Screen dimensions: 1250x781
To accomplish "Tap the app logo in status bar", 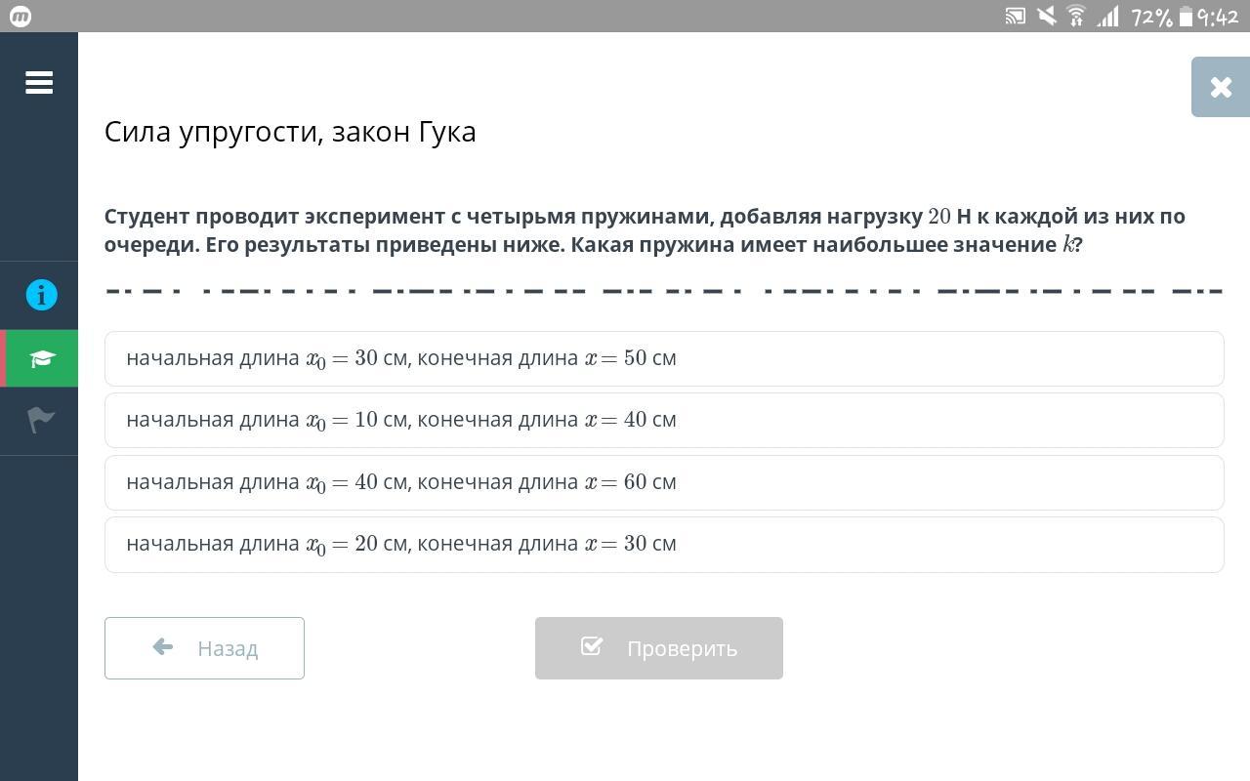I will [21, 17].
